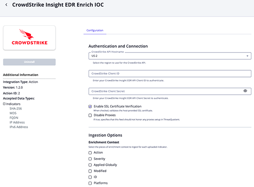Collapse the Indicators tree node

click(4, 104)
